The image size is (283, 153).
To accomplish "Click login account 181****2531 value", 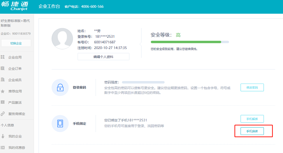I will pyautogui.click(x=105, y=37).
